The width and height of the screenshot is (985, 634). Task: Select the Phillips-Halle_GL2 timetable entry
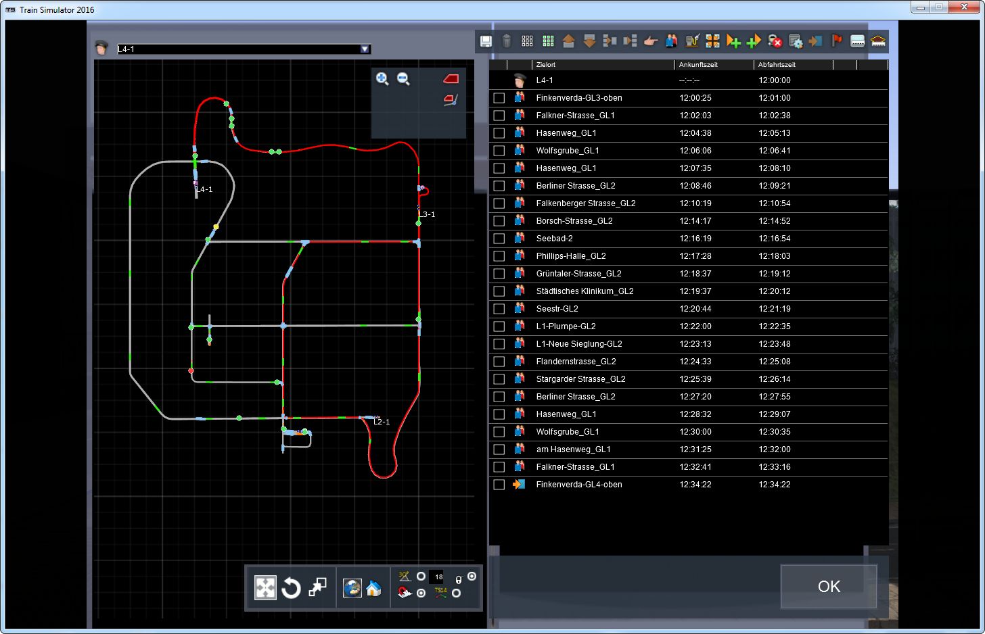(x=571, y=256)
